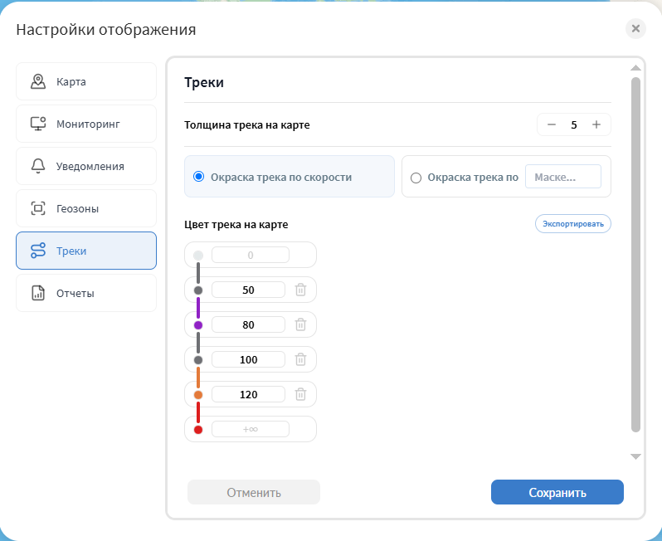Click the Геозоны frame icon
This screenshot has width=662, height=541.
(x=38, y=208)
